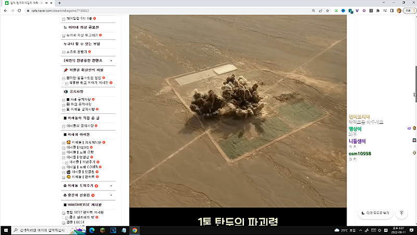This screenshot has height=235, width=417.
Task: Expand the 이세돌 도와주기 section arrow
Action: coord(111,186)
